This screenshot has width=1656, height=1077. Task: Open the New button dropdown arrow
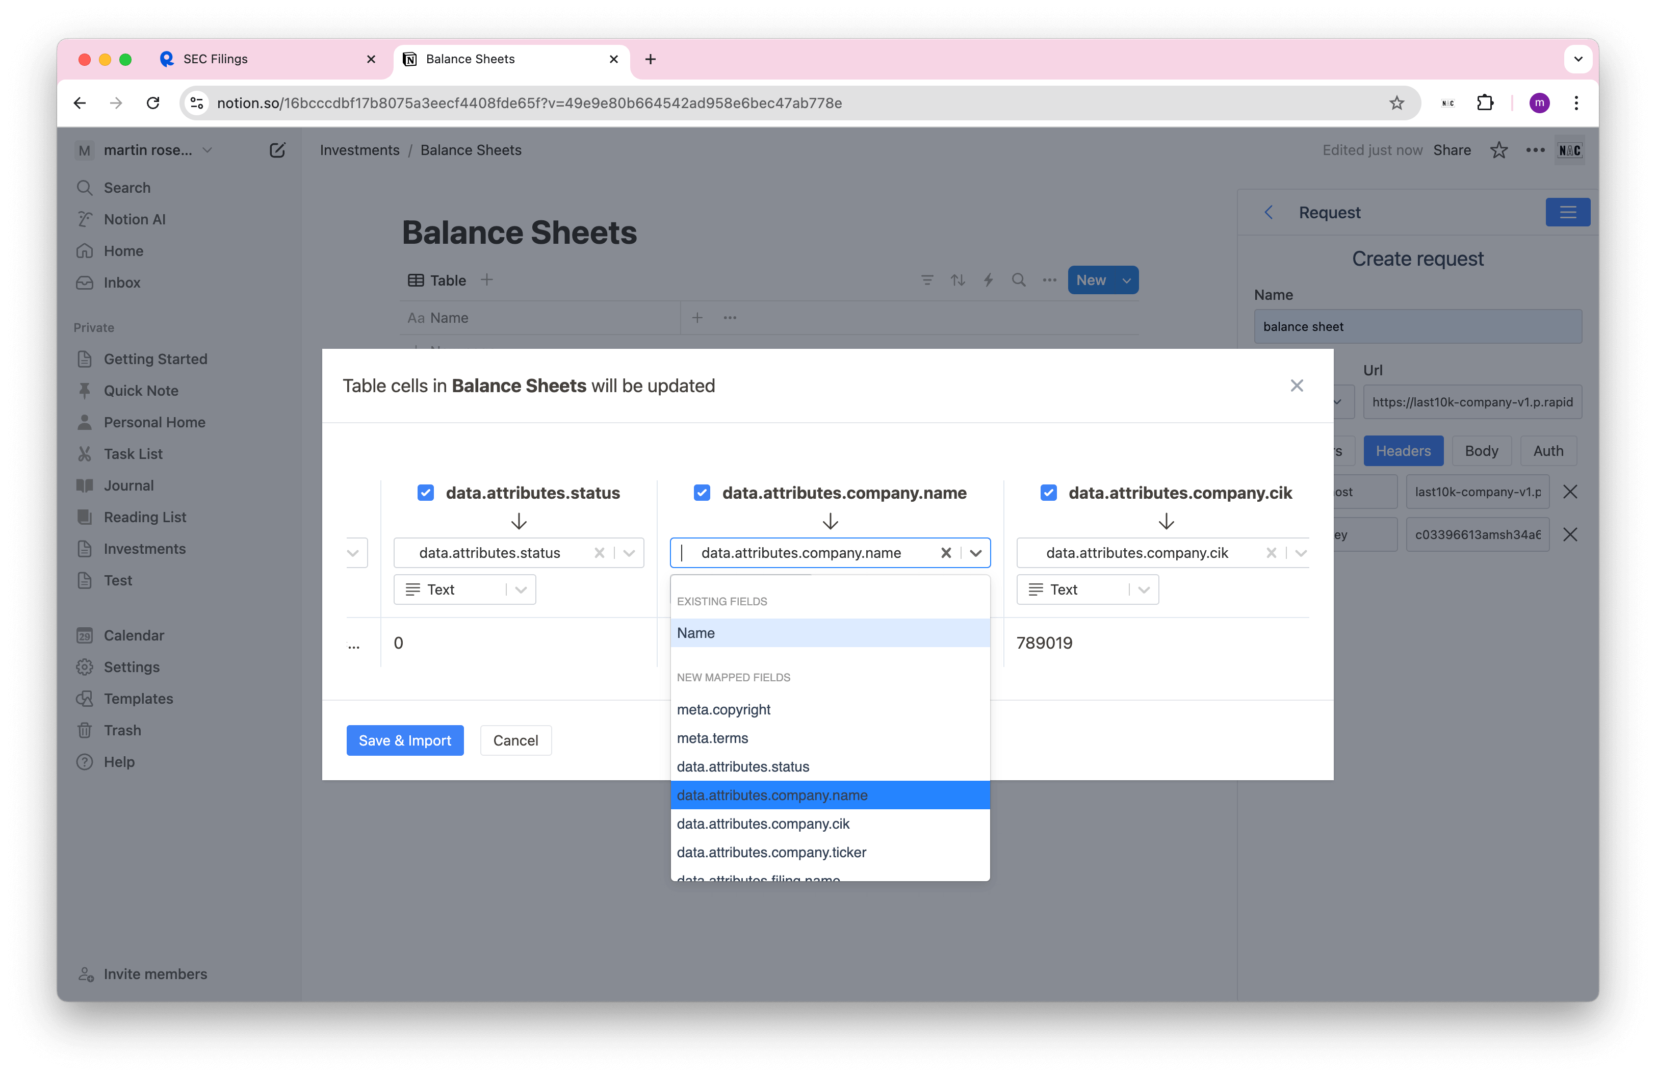click(x=1126, y=280)
